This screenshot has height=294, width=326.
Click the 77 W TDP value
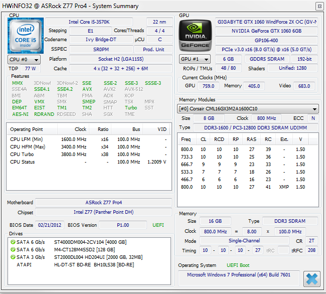(x=31, y=69)
